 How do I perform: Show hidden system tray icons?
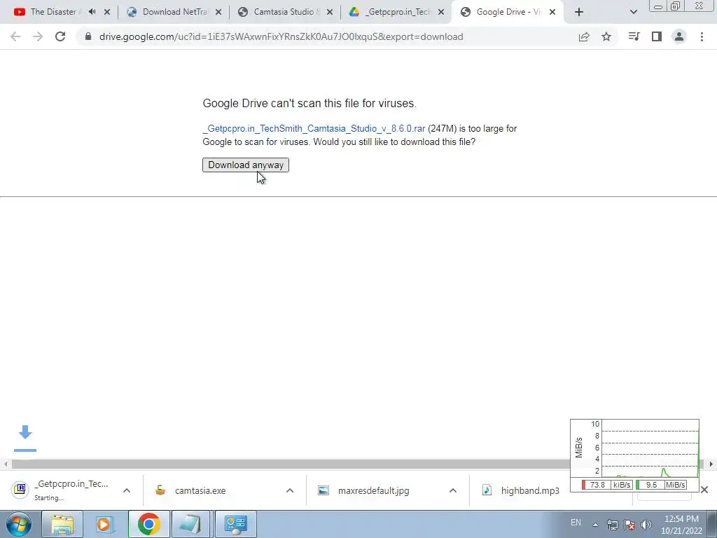(595, 524)
